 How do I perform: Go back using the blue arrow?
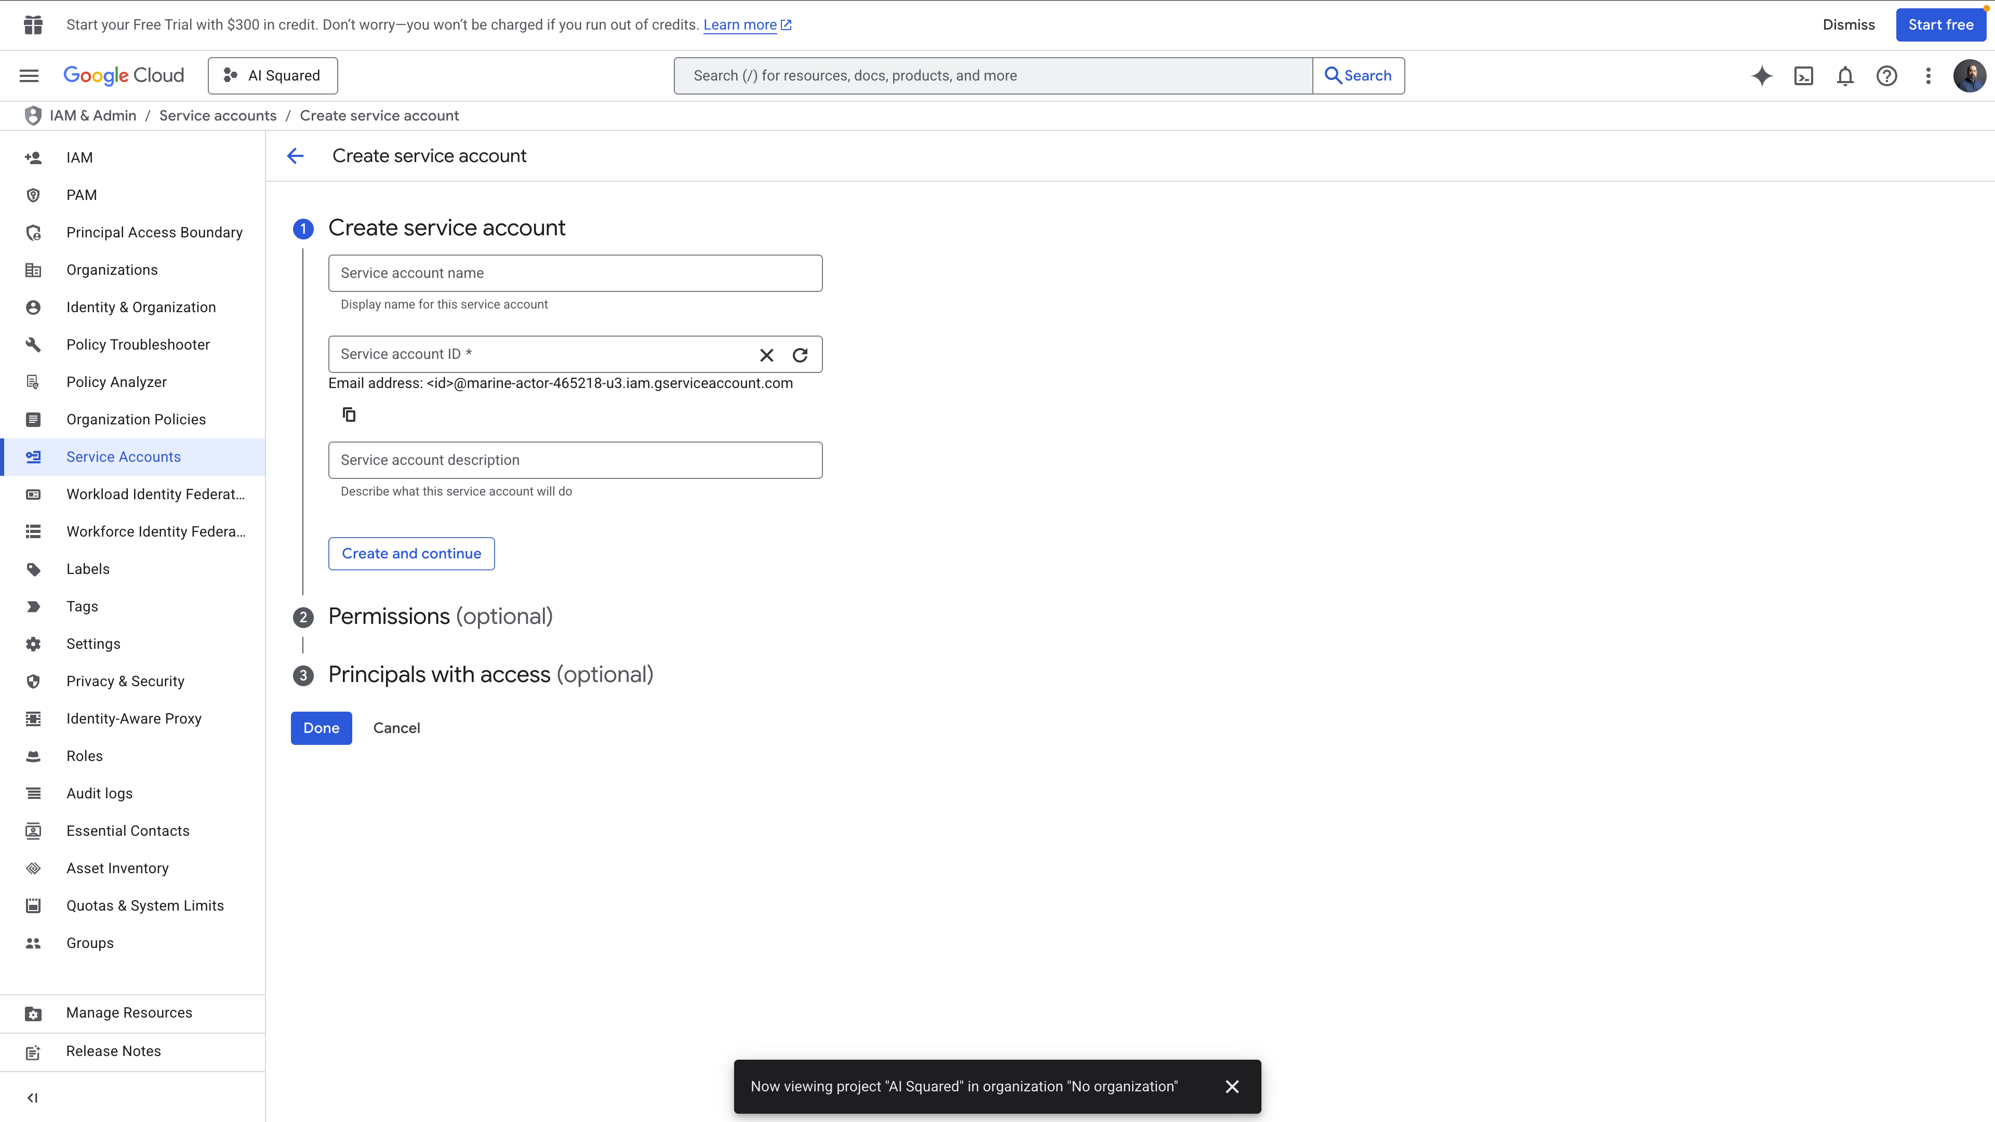click(295, 156)
